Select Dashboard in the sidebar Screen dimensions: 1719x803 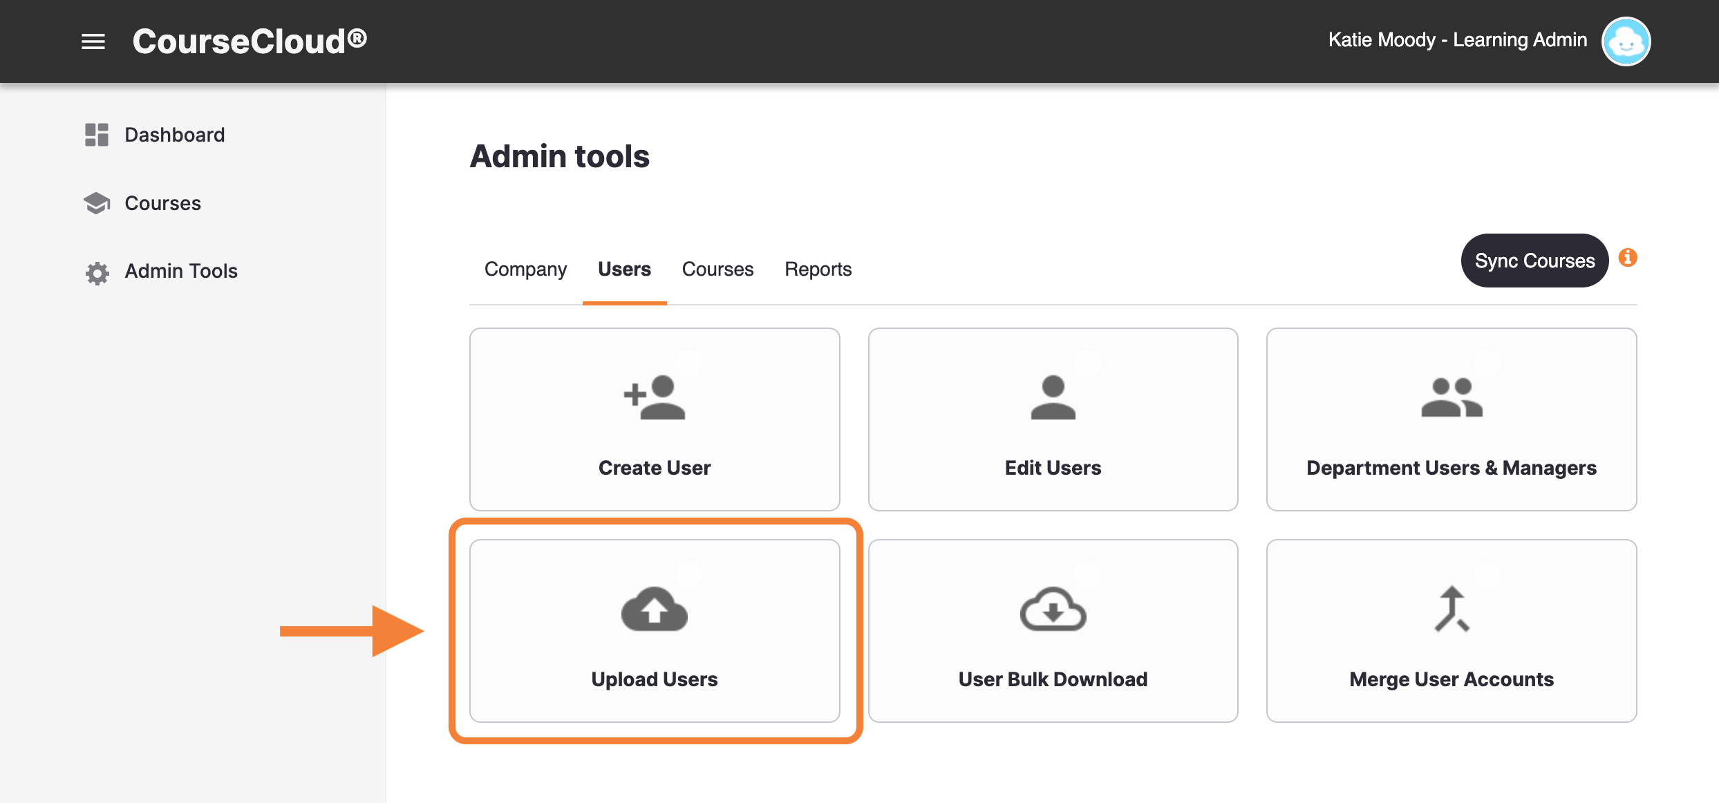tap(173, 135)
